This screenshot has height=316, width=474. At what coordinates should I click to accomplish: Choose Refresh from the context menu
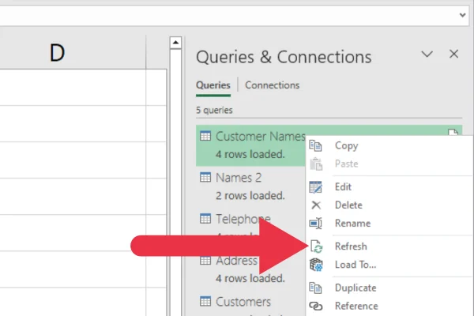(x=351, y=246)
